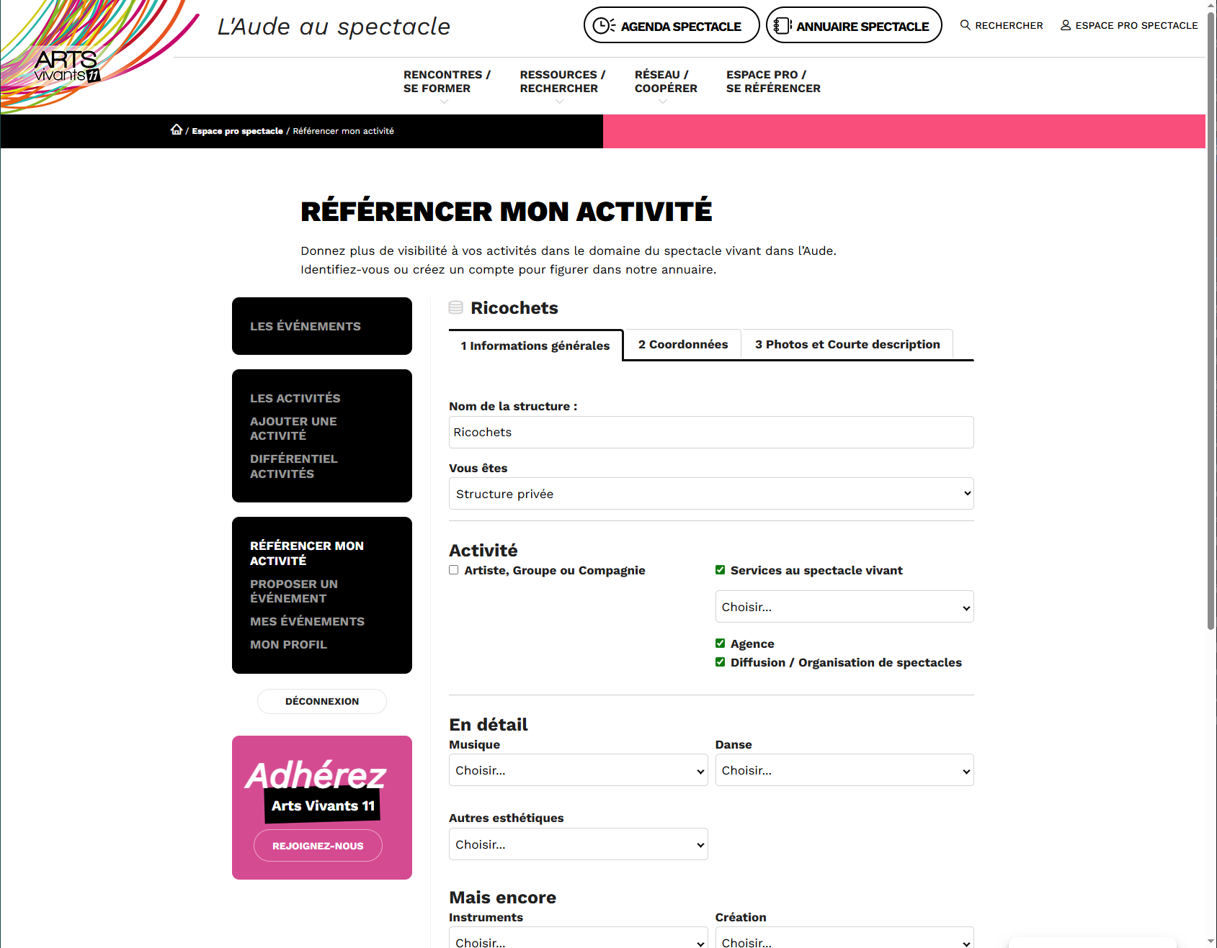This screenshot has width=1217, height=948.
Task: Open Proposer un événement link
Action: pyautogui.click(x=294, y=591)
